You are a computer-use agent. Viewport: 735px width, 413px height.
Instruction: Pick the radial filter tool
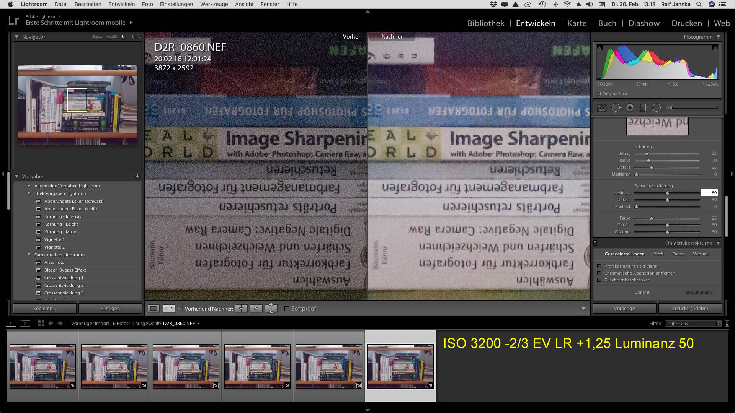pos(657,108)
